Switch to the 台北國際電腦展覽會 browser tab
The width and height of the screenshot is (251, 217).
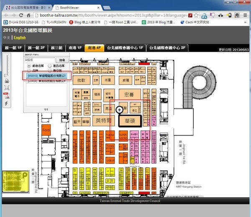click(x=28, y=8)
